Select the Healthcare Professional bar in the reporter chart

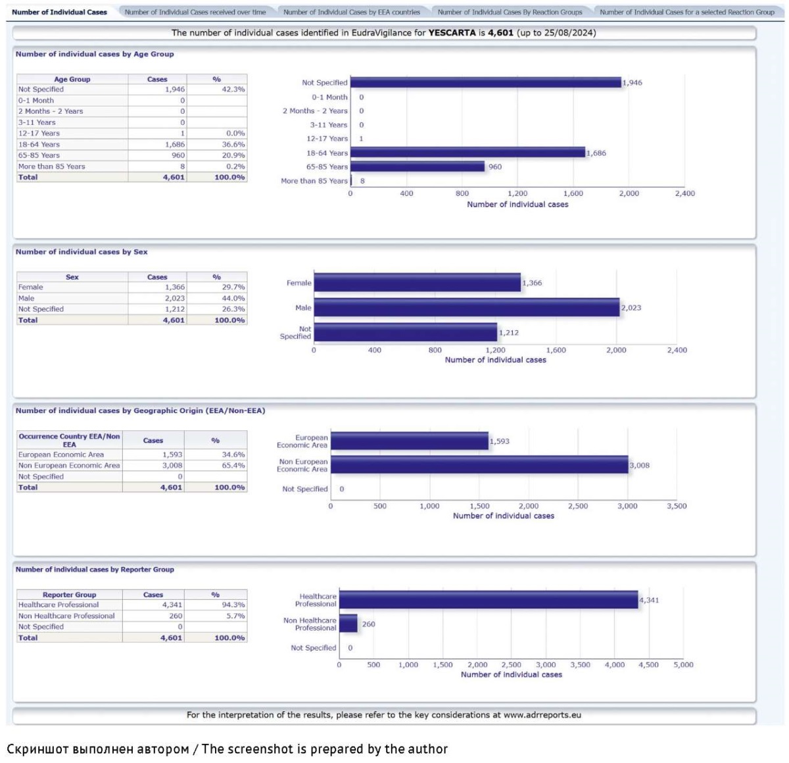pos(489,600)
